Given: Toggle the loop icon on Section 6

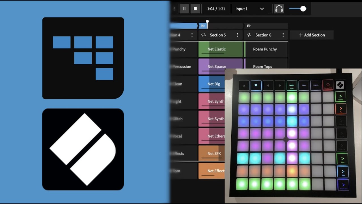Looking at the screenshot, I should (x=249, y=35).
